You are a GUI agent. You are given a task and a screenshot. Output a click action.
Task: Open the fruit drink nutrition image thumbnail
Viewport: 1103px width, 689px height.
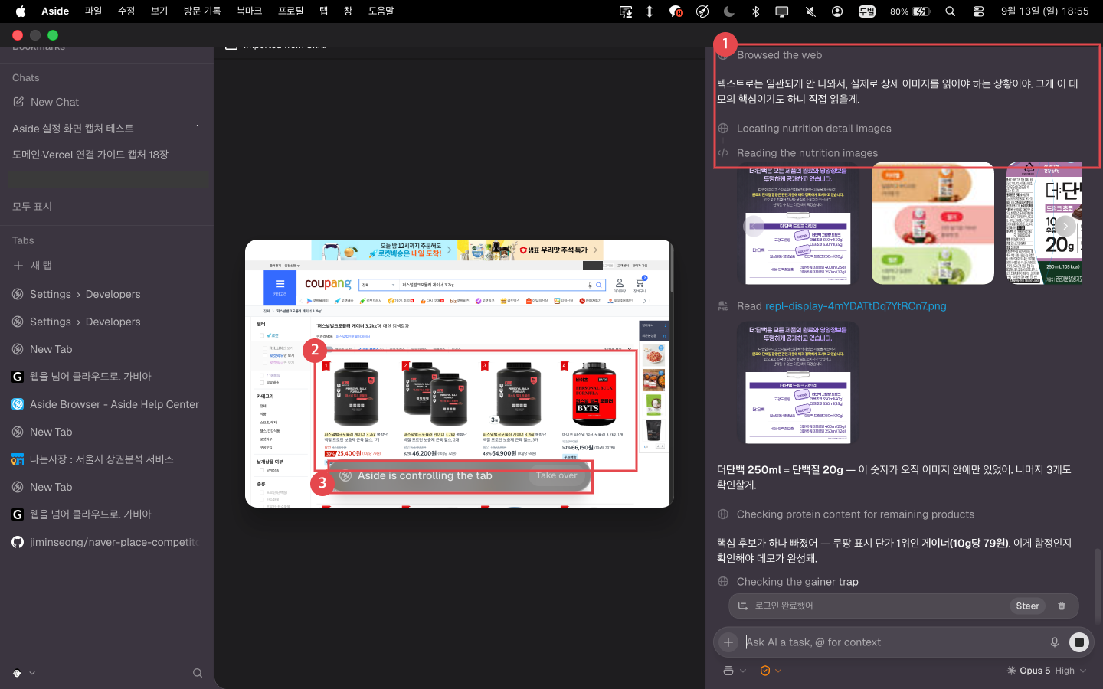tap(933, 224)
